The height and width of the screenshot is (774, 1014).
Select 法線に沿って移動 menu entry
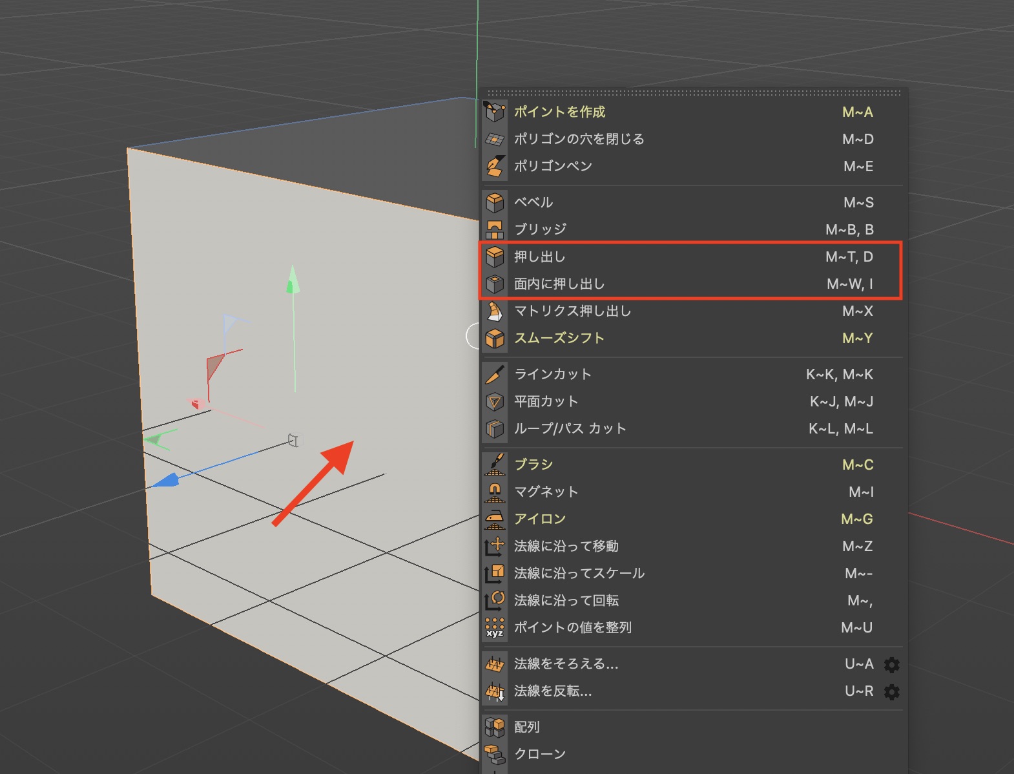[566, 546]
